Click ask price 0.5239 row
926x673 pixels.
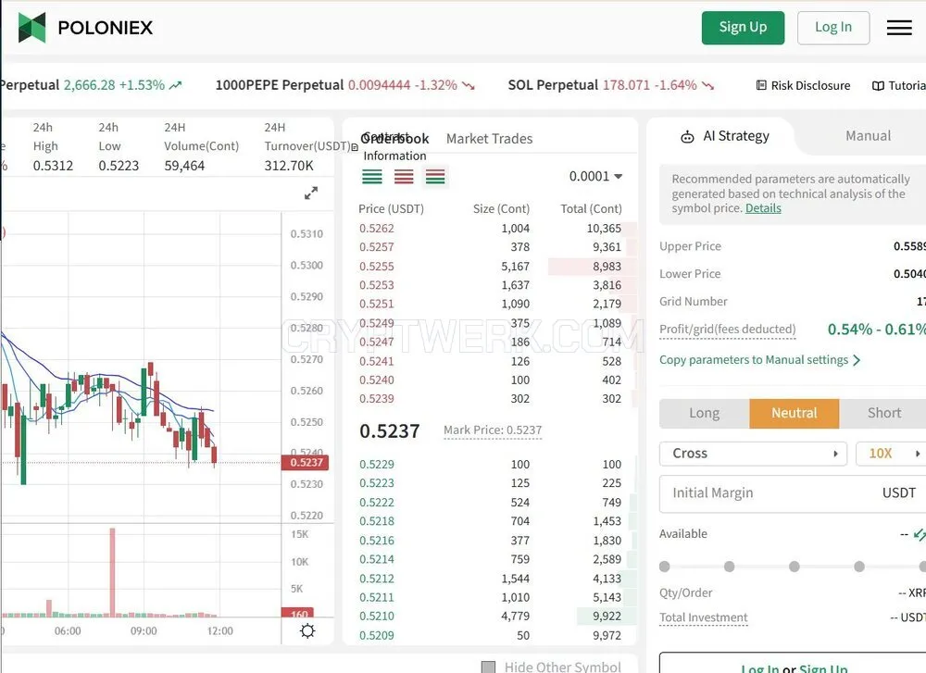[x=490, y=398]
